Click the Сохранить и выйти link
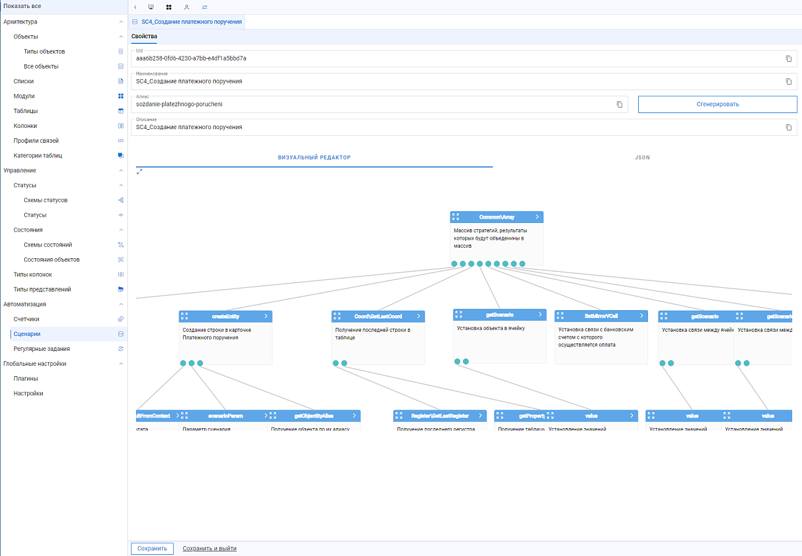 210,549
